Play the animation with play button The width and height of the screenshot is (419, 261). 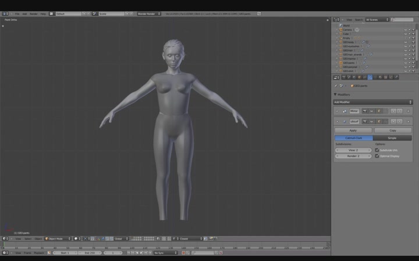point(141,253)
